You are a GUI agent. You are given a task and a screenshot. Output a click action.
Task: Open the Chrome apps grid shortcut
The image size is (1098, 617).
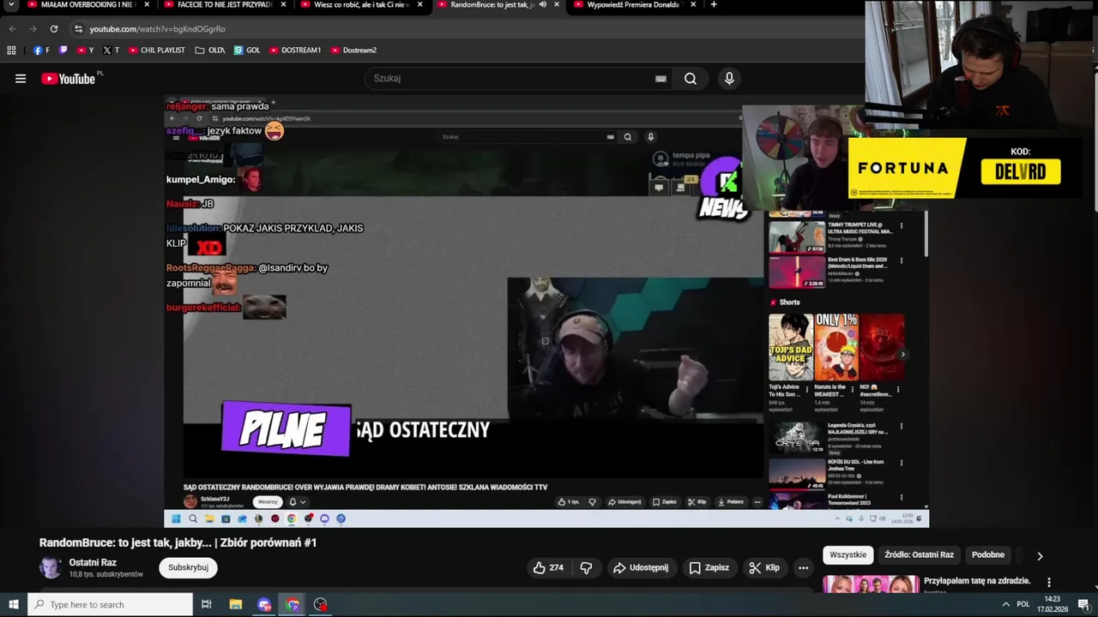tap(11, 51)
